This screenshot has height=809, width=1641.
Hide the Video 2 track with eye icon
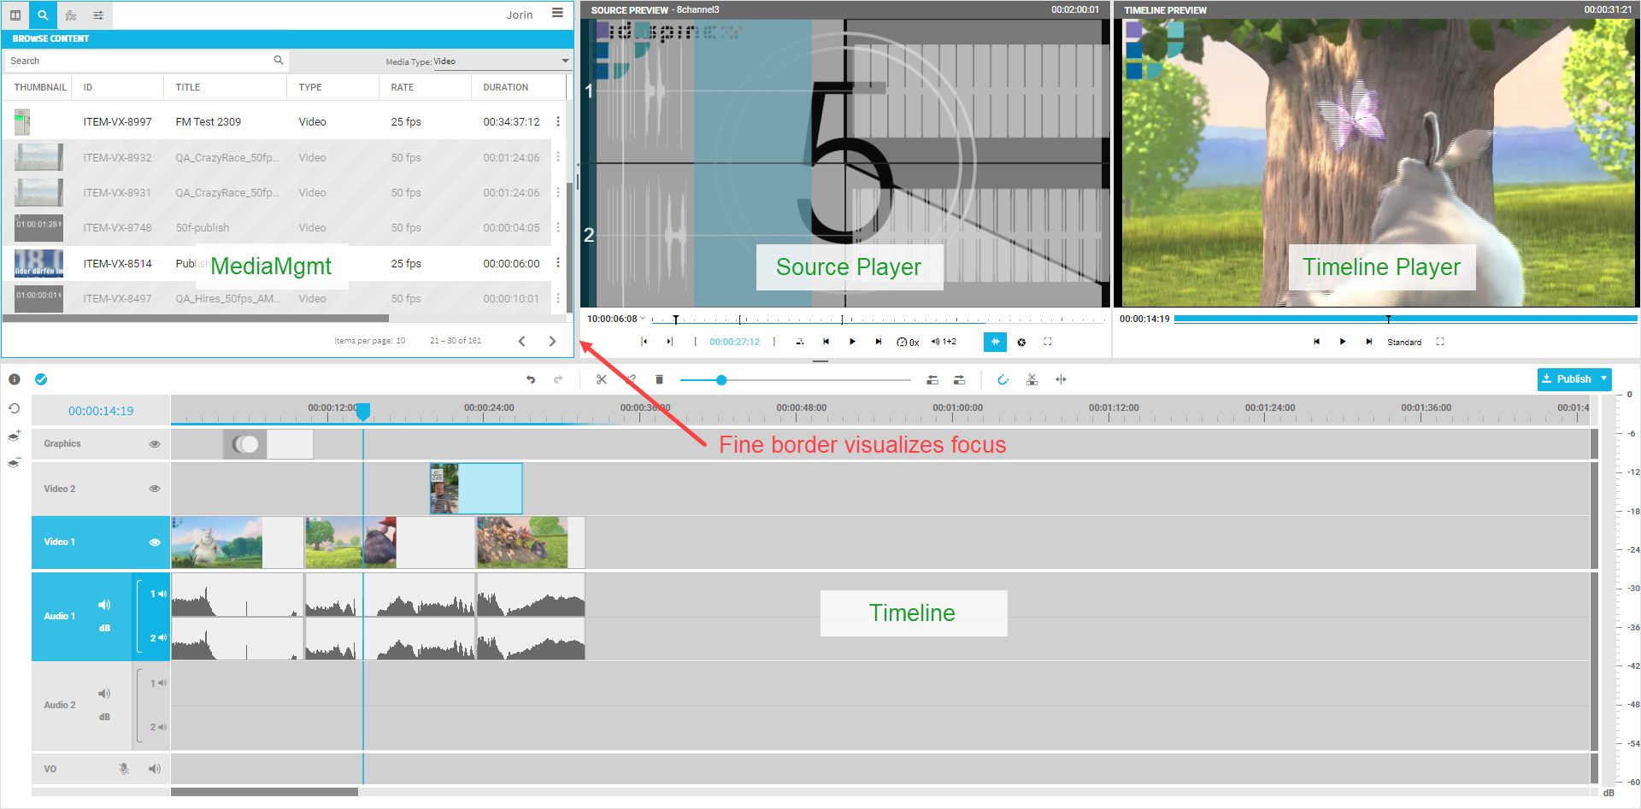pos(155,489)
